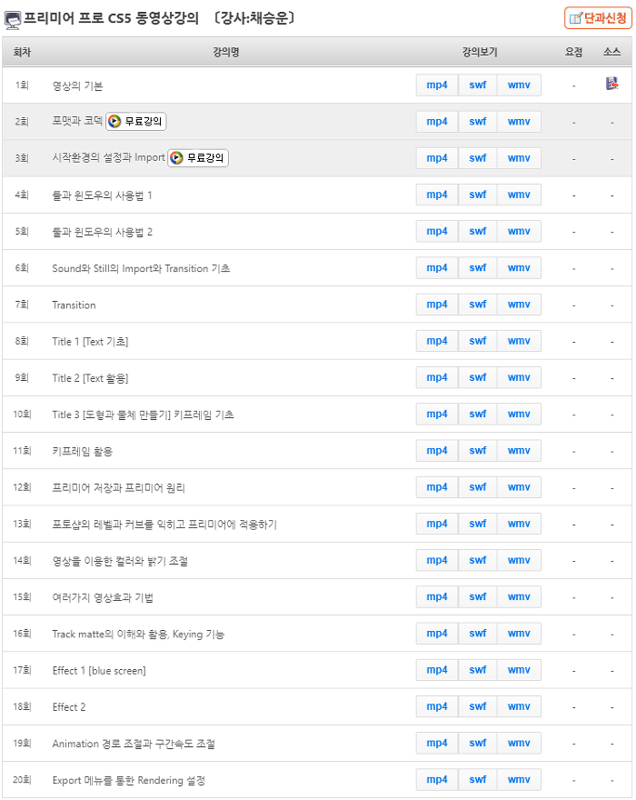Image resolution: width=636 pixels, height=800 pixels.
Task: Play the 무료강의 free lecture for lesson 3
Action: [x=198, y=158]
